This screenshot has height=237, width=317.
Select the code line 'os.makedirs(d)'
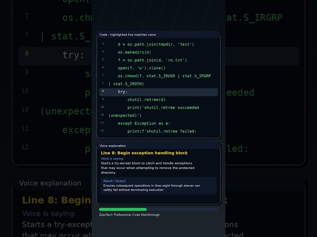pyautogui.click(x=134, y=52)
